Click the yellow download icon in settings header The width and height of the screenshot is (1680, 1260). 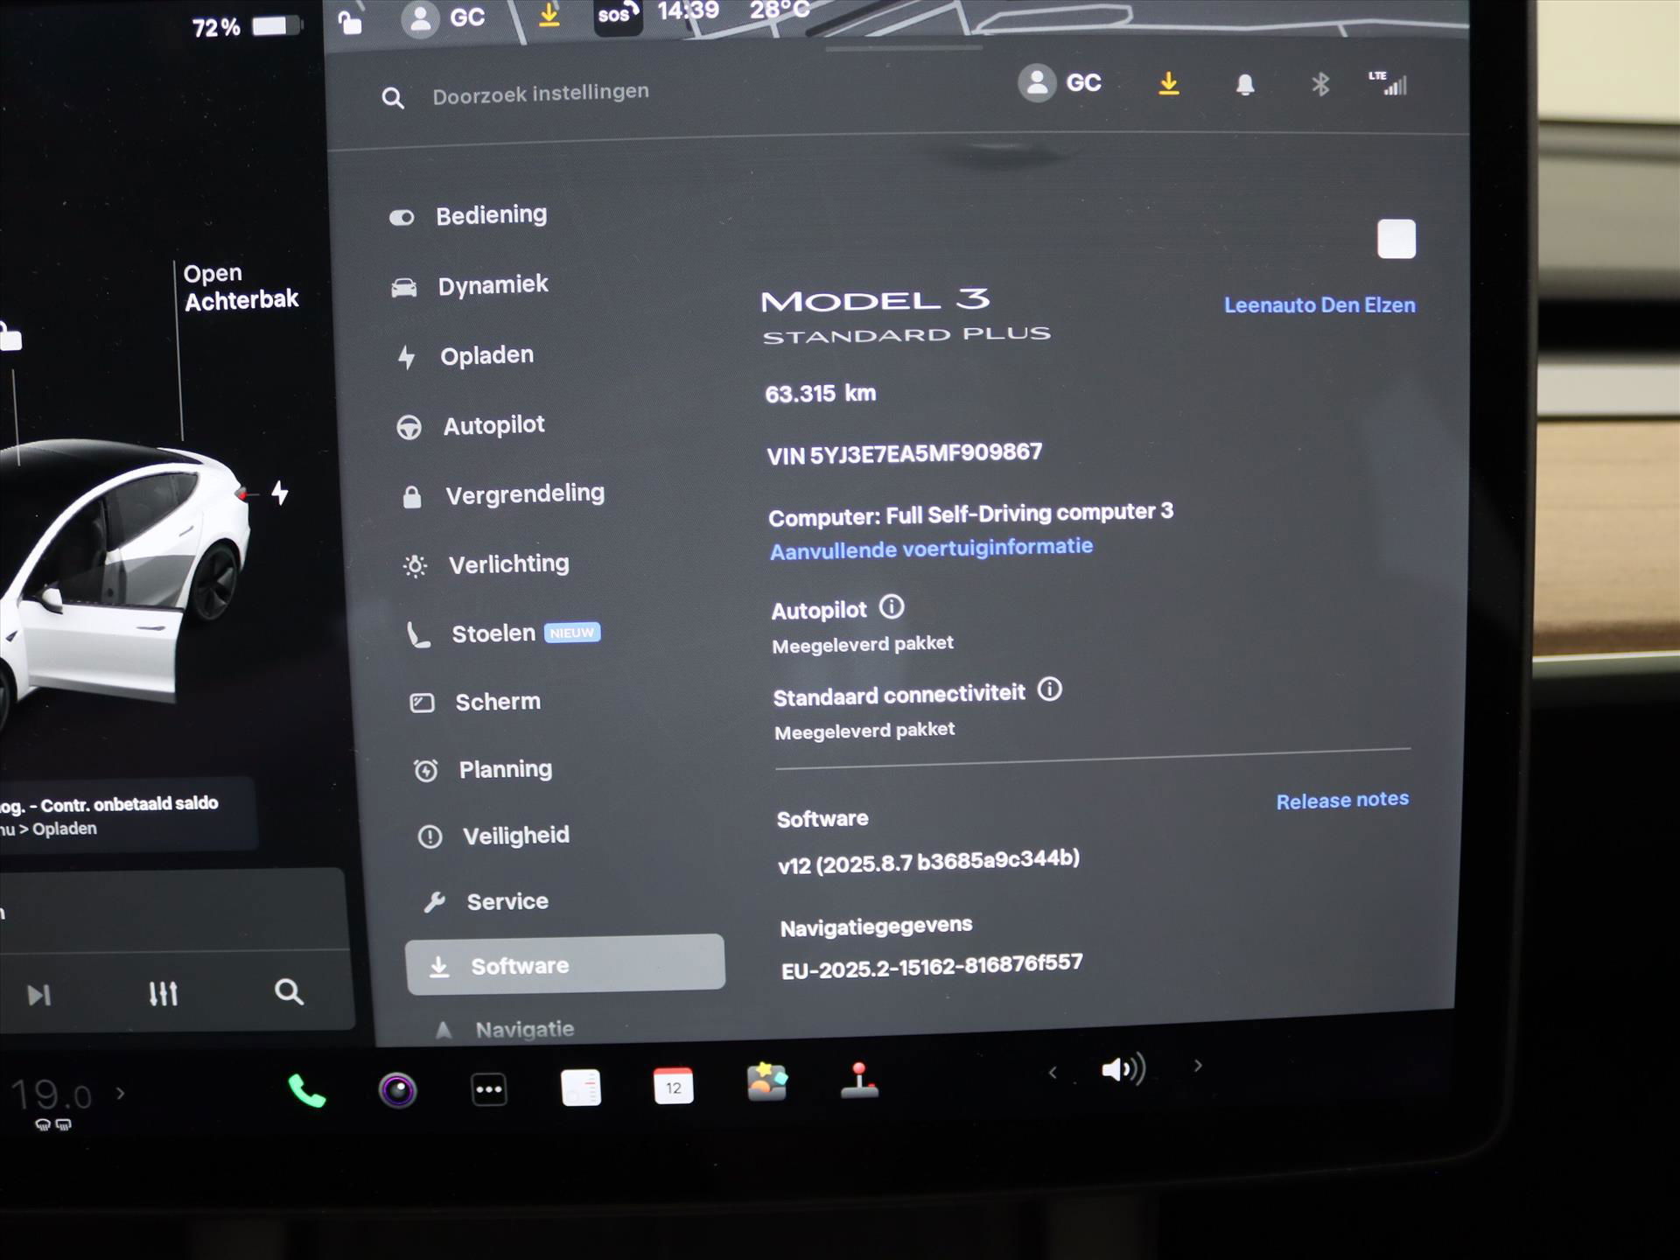tap(1169, 84)
